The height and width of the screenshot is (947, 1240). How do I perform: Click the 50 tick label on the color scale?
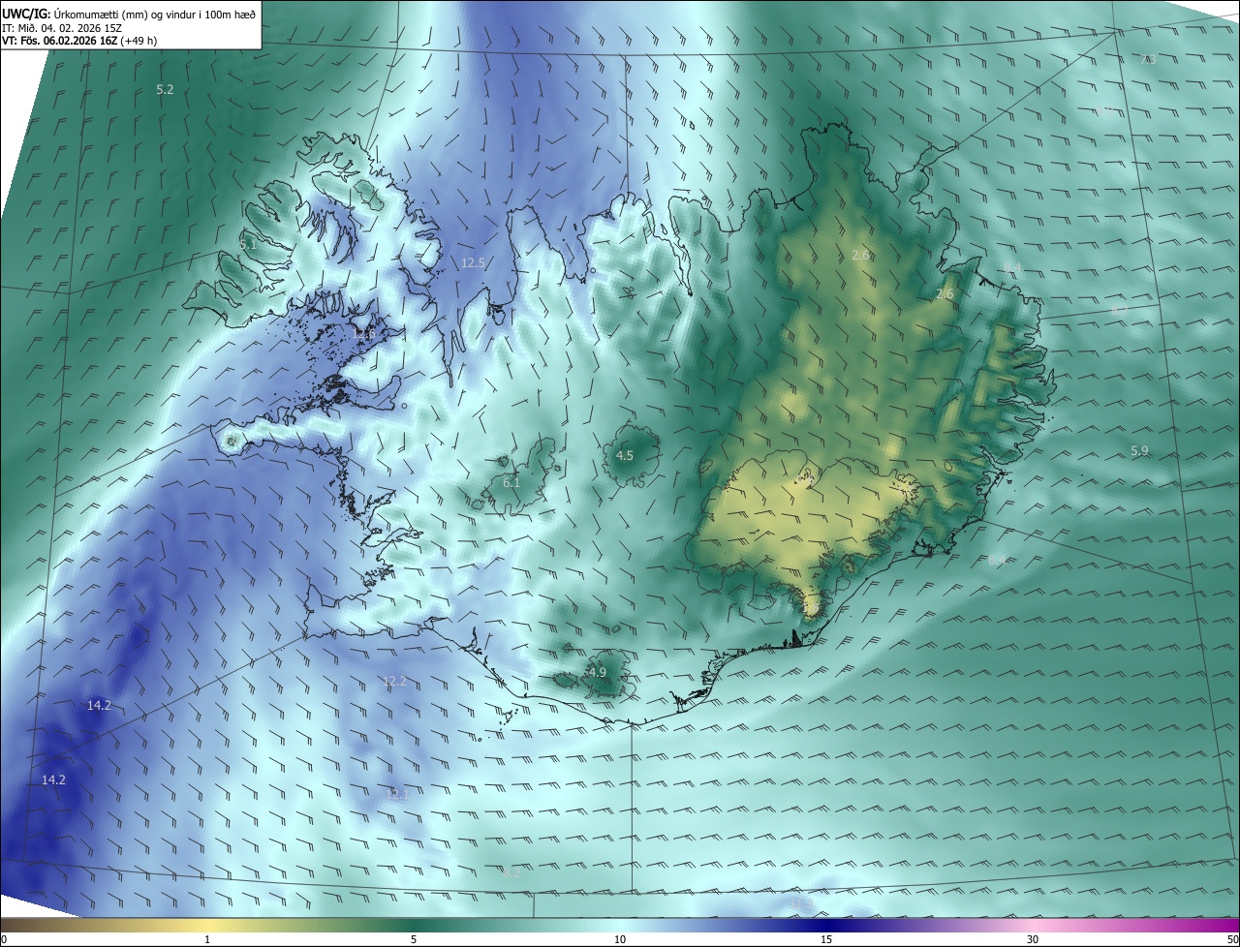[x=1232, y=939]
